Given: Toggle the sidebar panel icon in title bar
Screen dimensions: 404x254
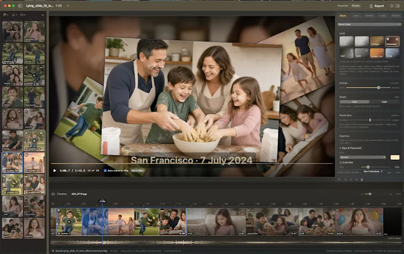Looking at the screenshot, I should [x=20, y=6].
